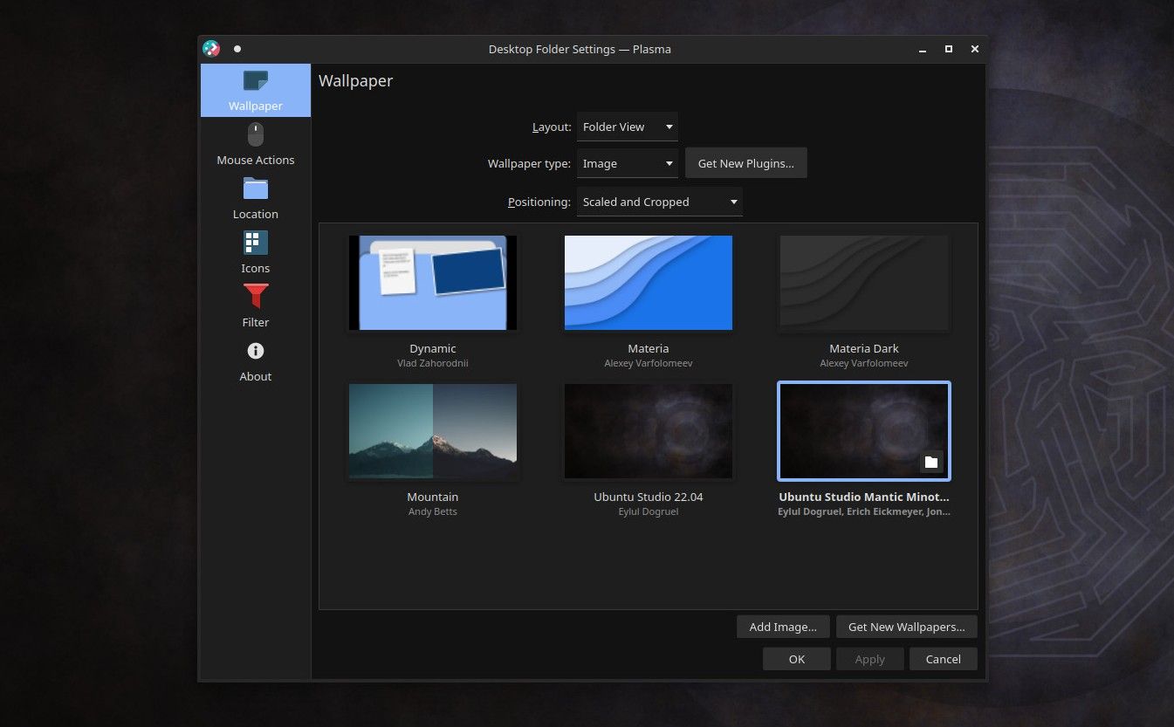Open the Wallpaper settings section

tap(255, 90)
